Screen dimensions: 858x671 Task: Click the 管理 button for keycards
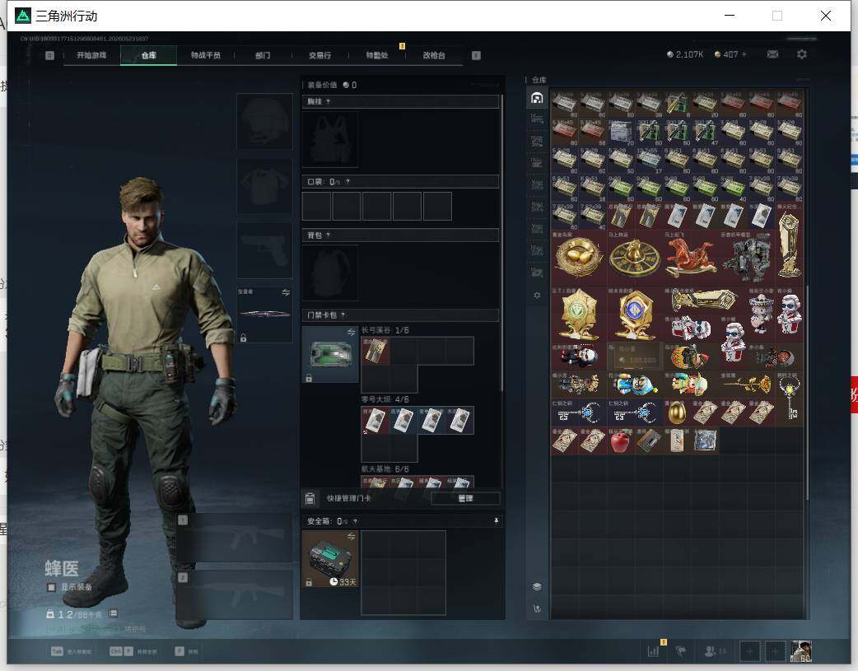pyautogui.click(x=466, y=498)
